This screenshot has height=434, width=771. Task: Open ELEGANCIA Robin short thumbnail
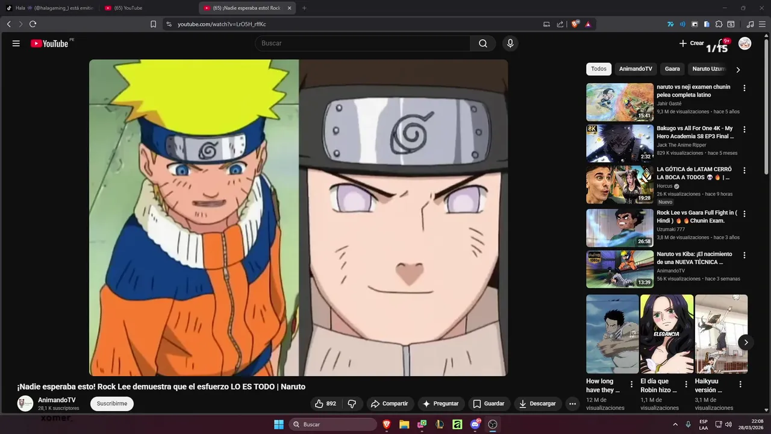tap(667, 334)
